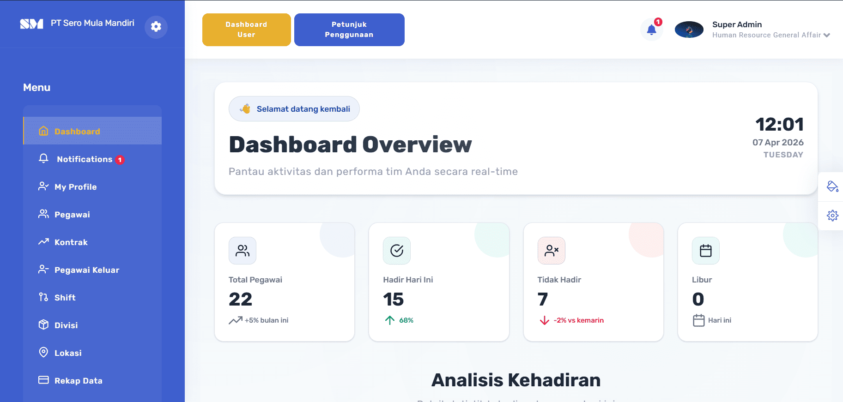Click the Dashboard User button

click(247, 30)
